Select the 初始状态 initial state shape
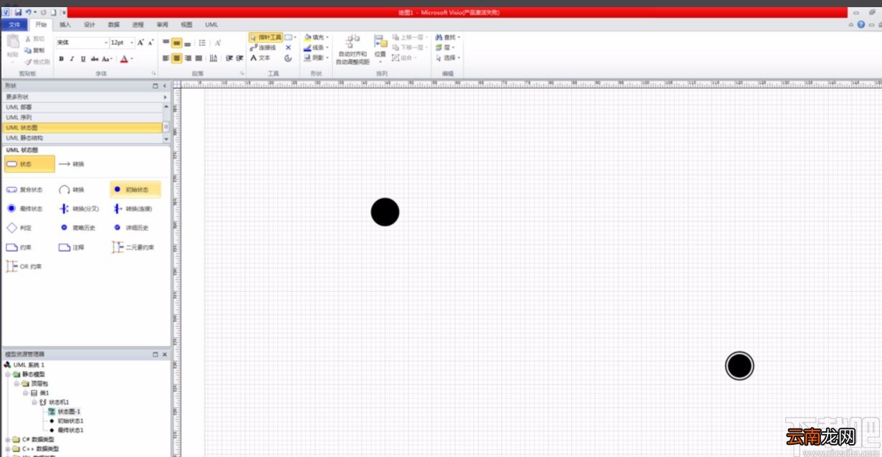 [x=135, y=190]
